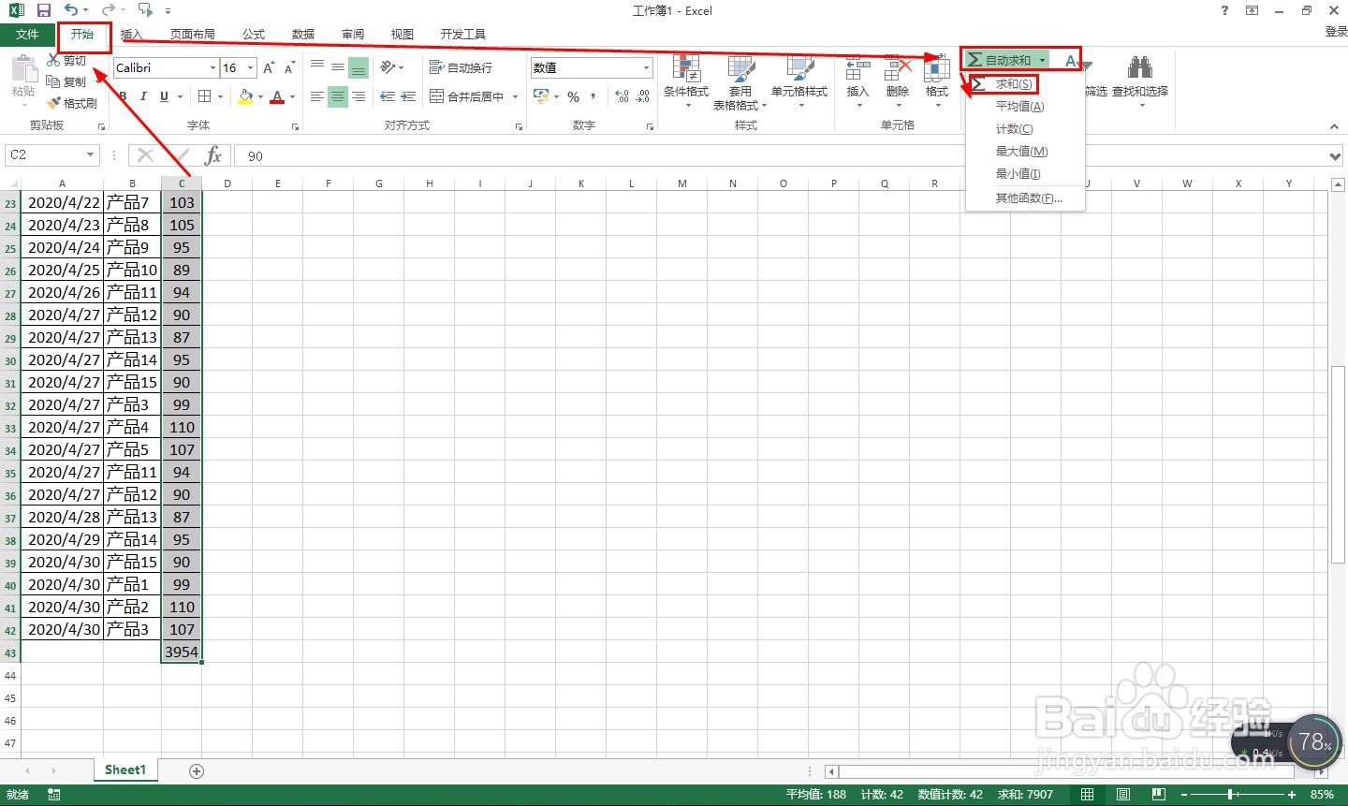The width and height of the screenshot is (1348, 806).
Task: Click the Increase Indent icon
Action: coord(409,96)
